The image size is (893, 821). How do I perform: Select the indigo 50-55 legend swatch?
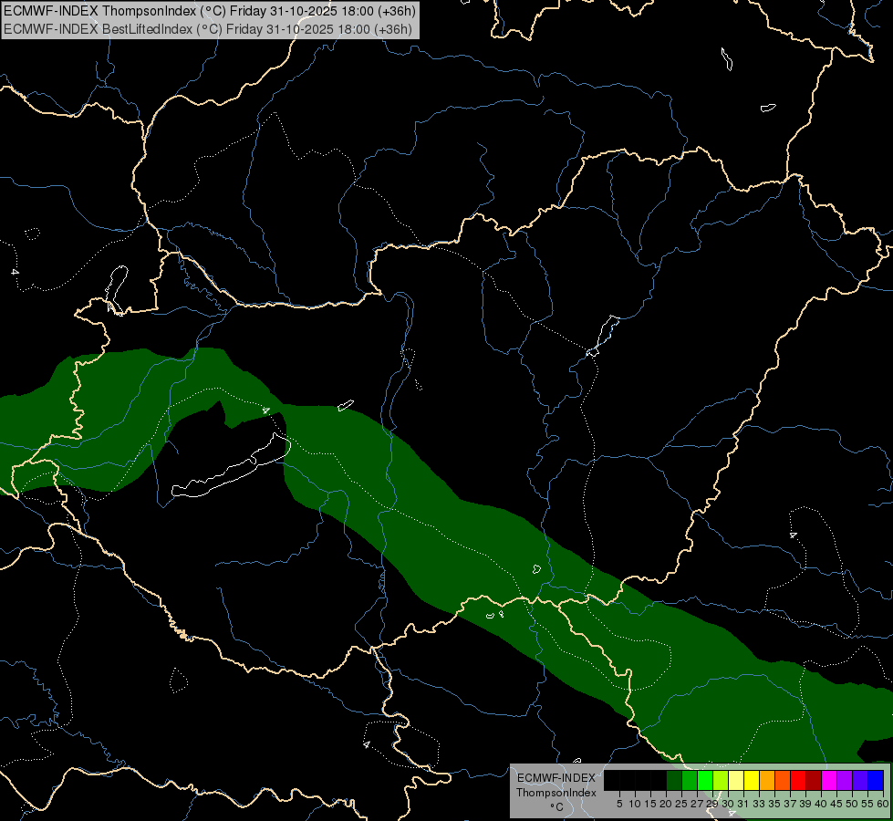(860, 780)
